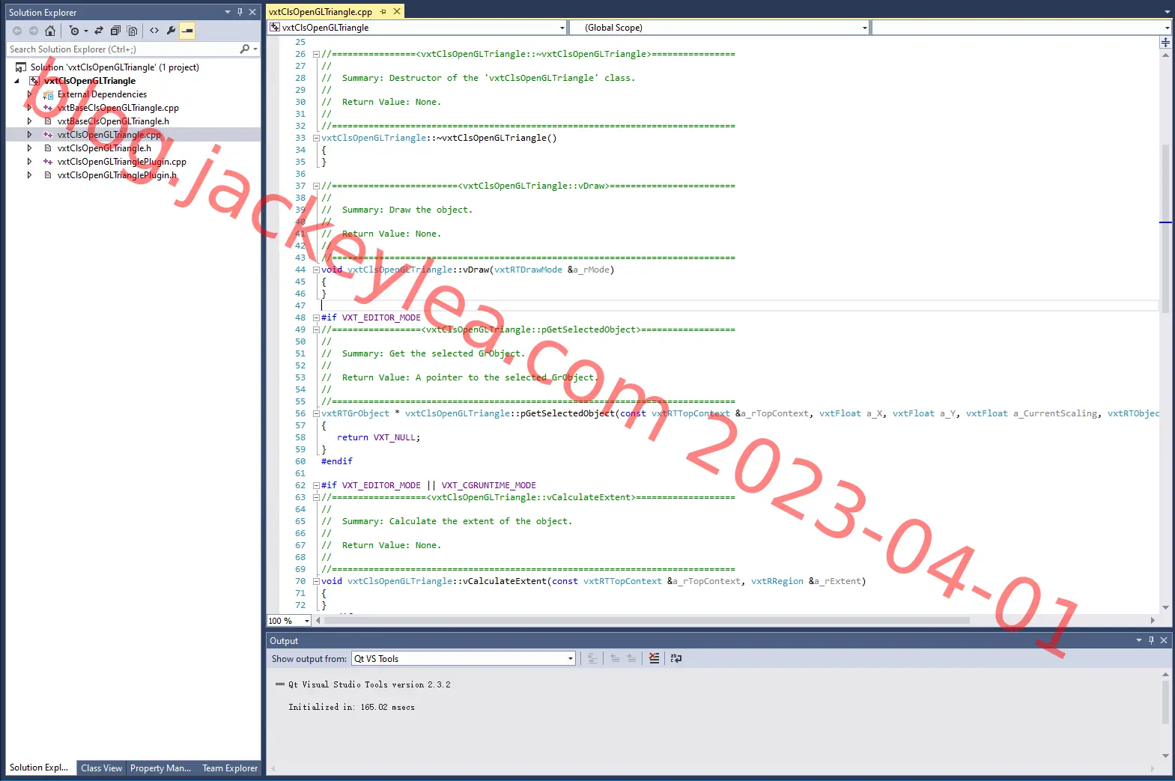Collapse pGetSelectedObject function at line 56
This screenshot has width=1175, height=781.
tap(316, 413)
